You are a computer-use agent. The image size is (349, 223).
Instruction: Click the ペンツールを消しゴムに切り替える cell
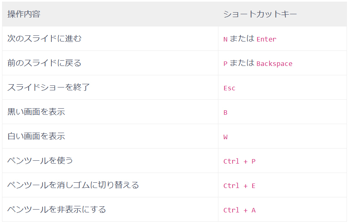[x=73, y=185]
